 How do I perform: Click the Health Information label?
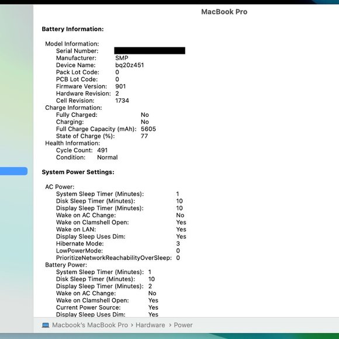(72, 143)
